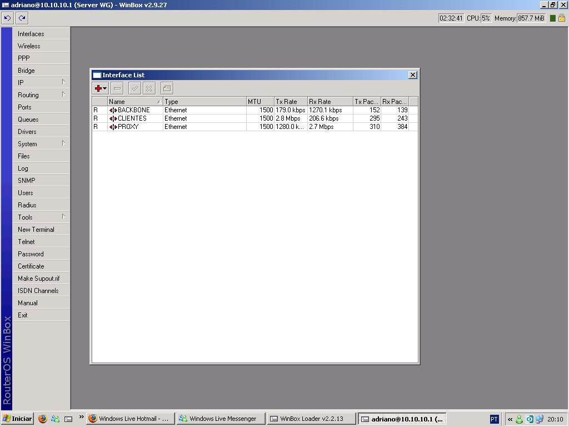Open Interfaces menu item
This screenshot has width=569, height=427.
tap(41, 34)
